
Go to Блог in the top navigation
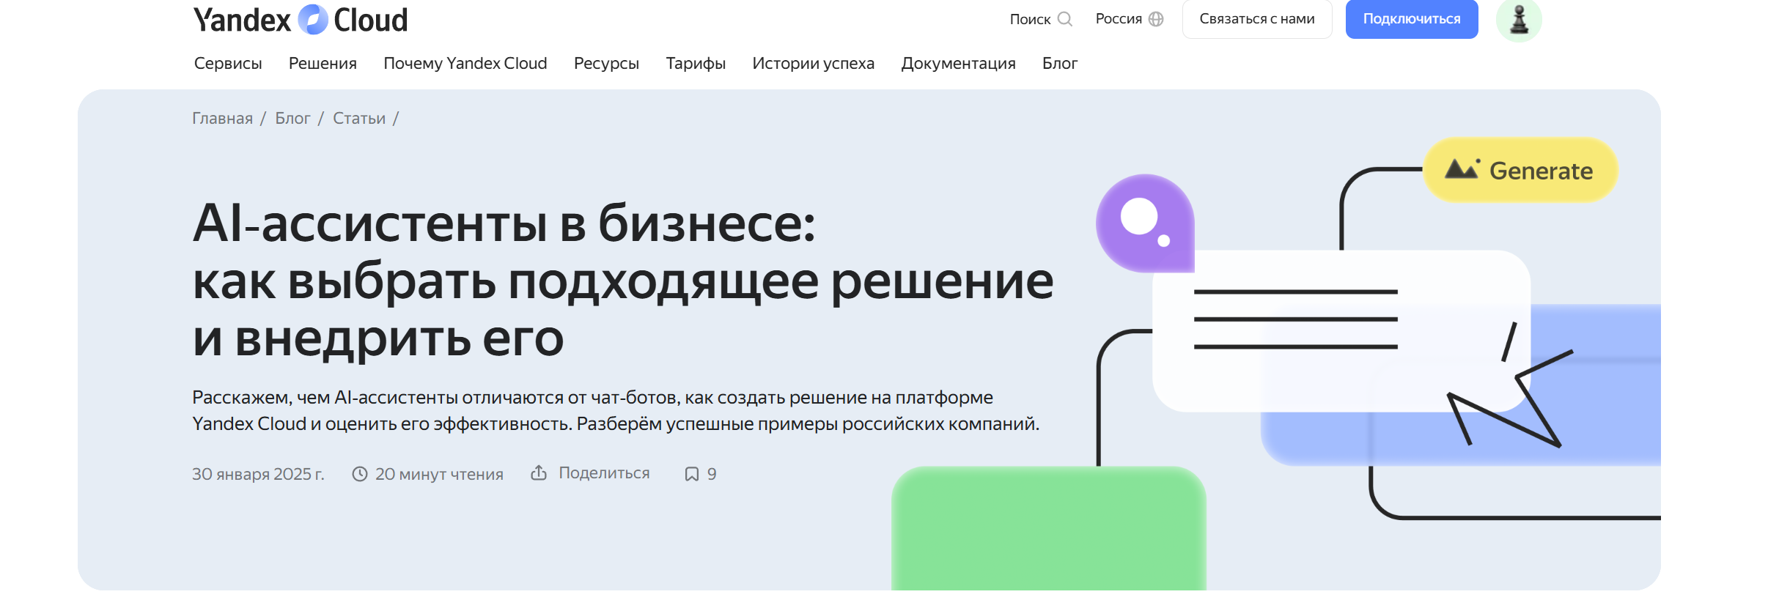coord(1060,64)
